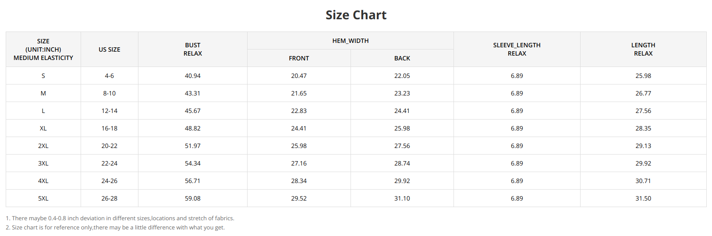Viewport: 712px width, 236px height.
Task: Click the HEM_WIDTH column header
Action: (350, 41)
